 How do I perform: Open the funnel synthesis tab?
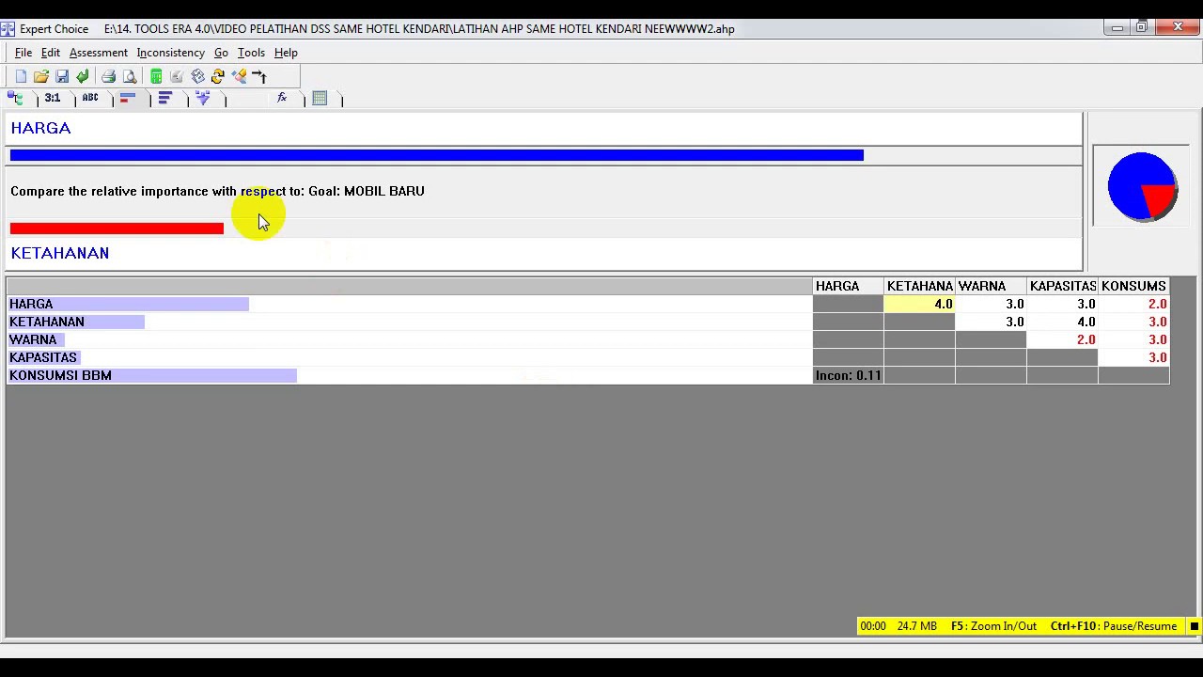[203, 98]
